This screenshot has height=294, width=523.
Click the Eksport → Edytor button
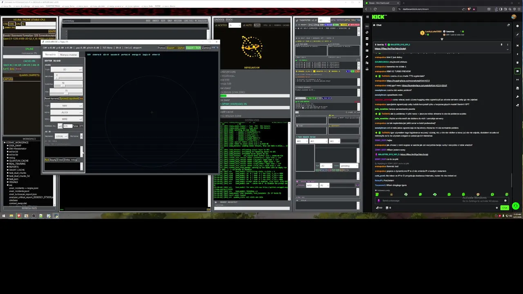[175, 48]
